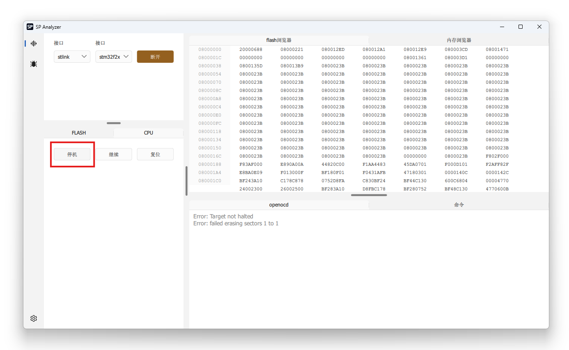
Task: Select the openocd log tab
Action: tap(279, 205)
